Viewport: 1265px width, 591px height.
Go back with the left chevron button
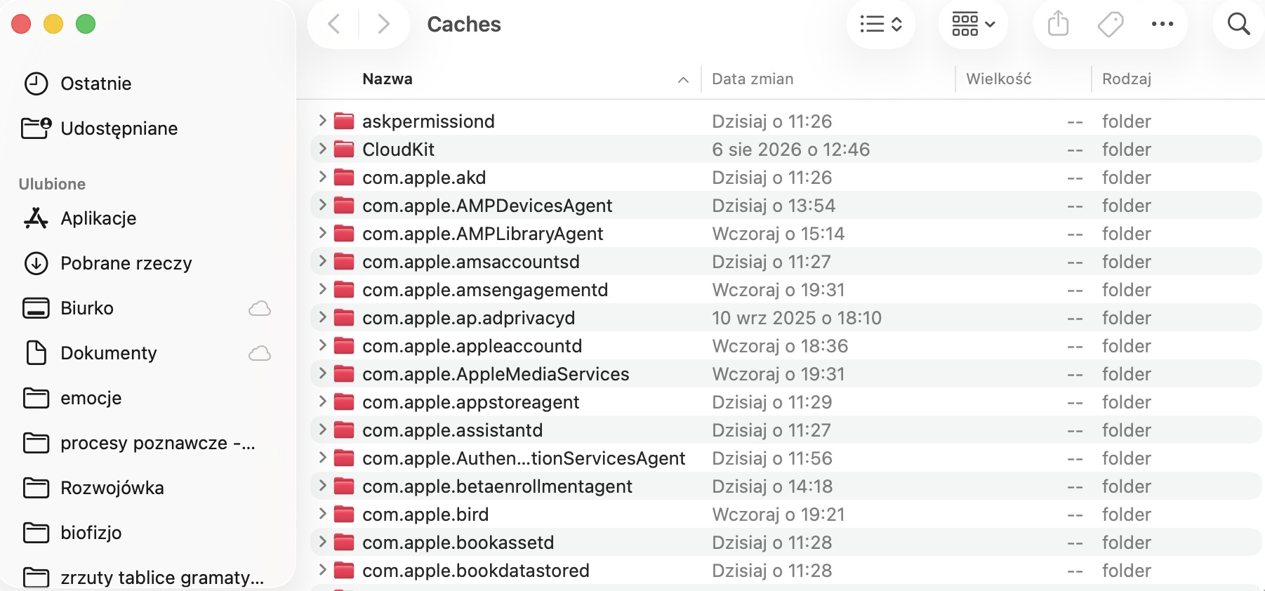click(x=334, y=25)
